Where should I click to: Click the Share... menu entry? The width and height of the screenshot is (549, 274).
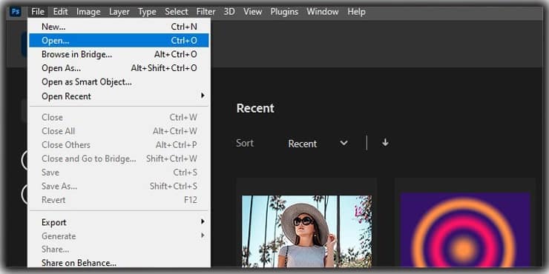point(119,250)
